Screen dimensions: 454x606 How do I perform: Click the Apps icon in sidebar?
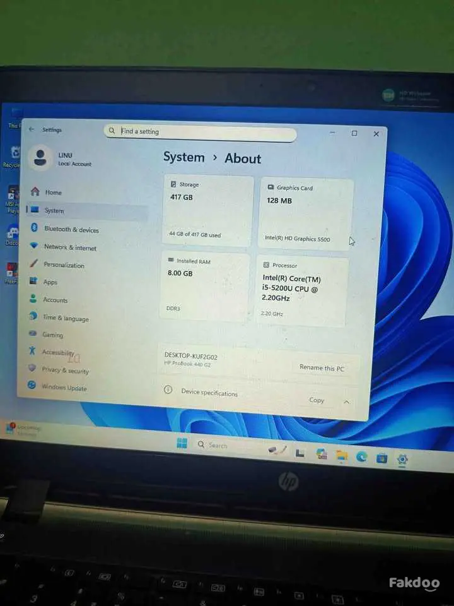coord(33,281)
